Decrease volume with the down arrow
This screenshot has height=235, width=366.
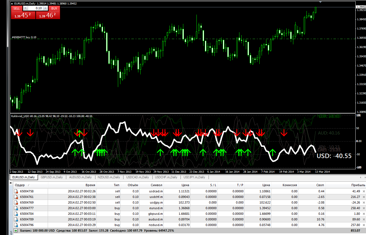pos(25,8)
